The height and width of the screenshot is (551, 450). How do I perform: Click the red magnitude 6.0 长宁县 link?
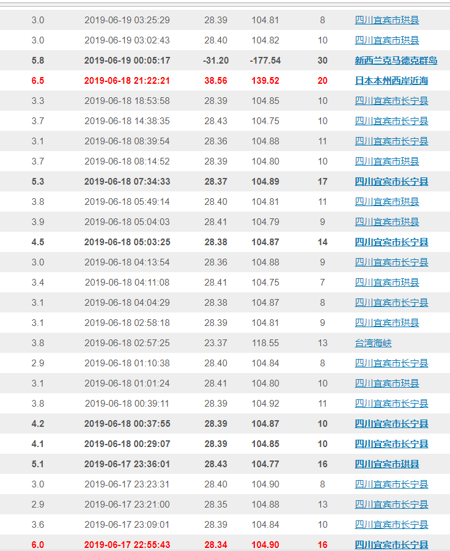coord(391,545)
